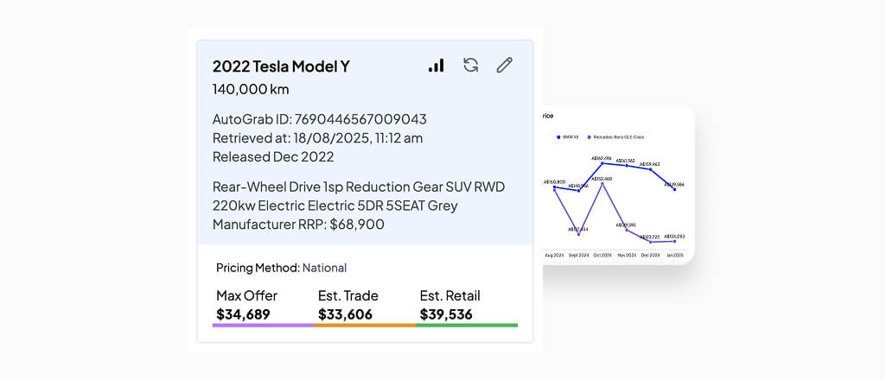
Task: Click the green Est. Retail bar
Action: (x=467, y=326)
